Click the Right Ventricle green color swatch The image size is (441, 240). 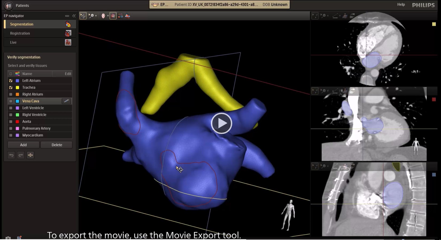pyautogui.click(x=17, y=115)
